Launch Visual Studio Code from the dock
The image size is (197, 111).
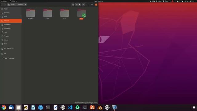tap(70, 108)
